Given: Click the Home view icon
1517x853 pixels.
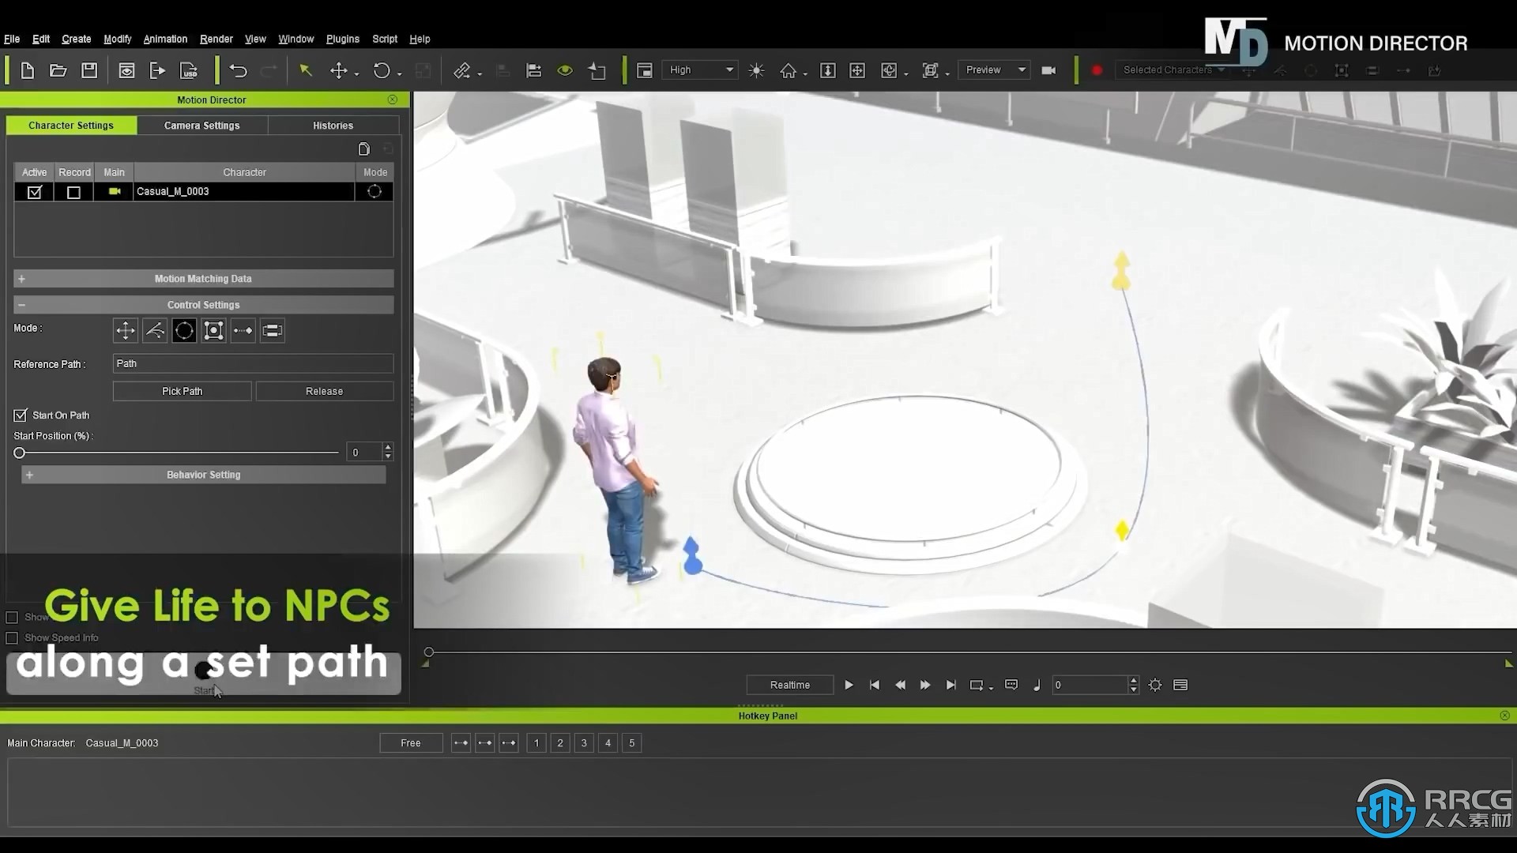Looking at the screenshot, I should pos(788,70).
